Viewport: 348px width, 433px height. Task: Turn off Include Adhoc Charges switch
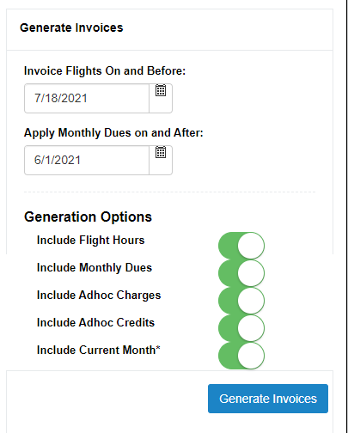point(241,301)
